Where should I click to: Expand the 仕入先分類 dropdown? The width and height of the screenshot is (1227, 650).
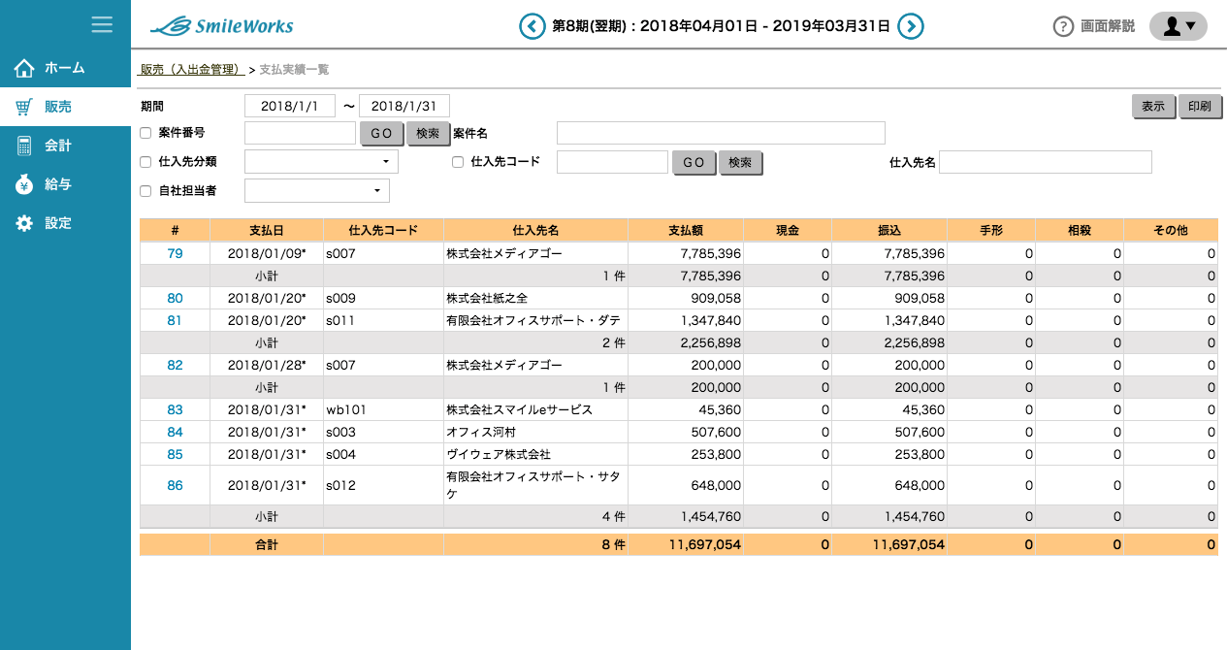coord(321,162)
